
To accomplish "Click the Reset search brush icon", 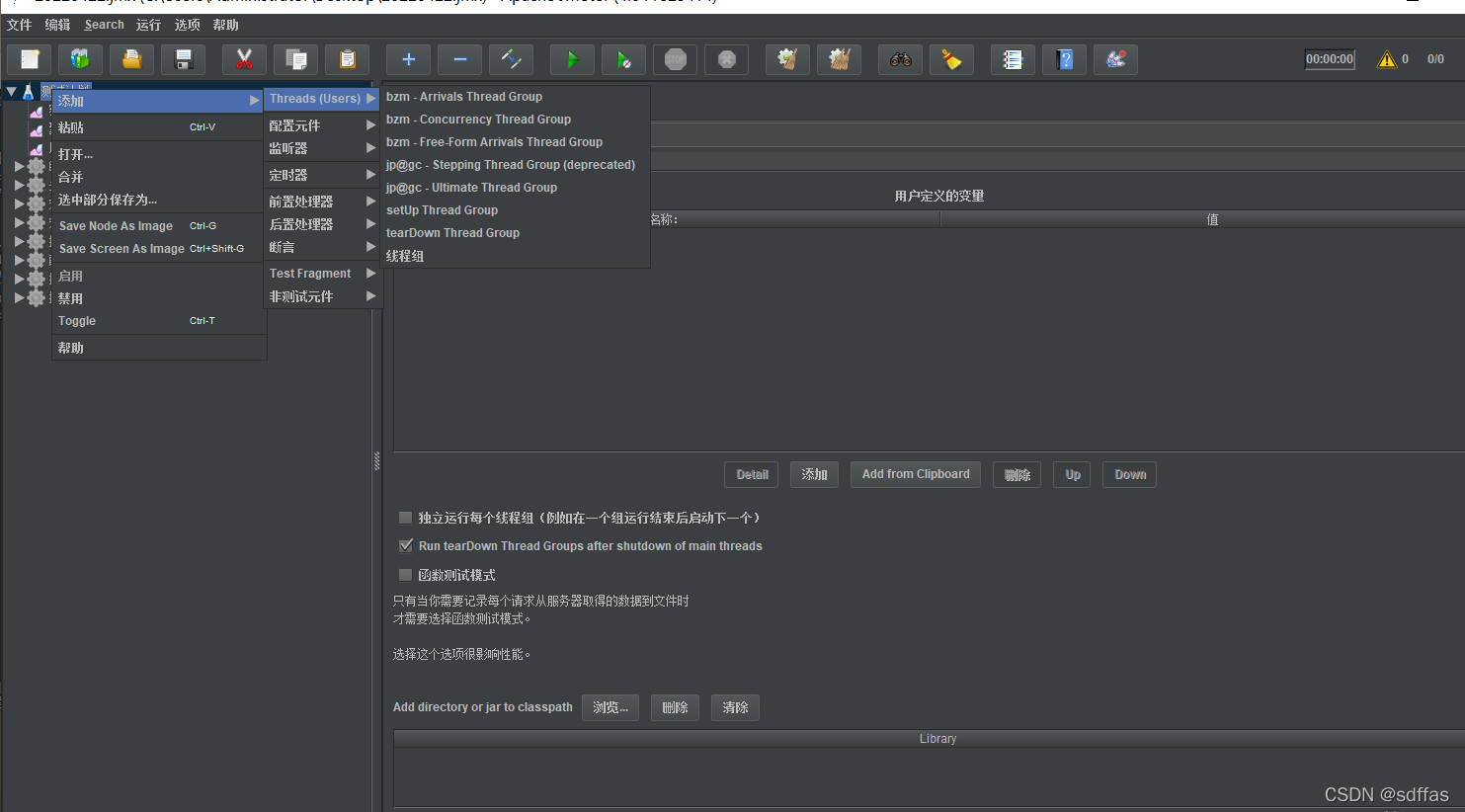I will (x=951, y=59).
